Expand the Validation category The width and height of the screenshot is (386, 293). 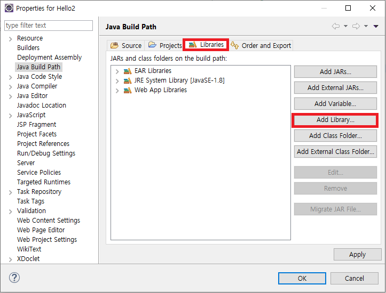[x=10, y=211]
